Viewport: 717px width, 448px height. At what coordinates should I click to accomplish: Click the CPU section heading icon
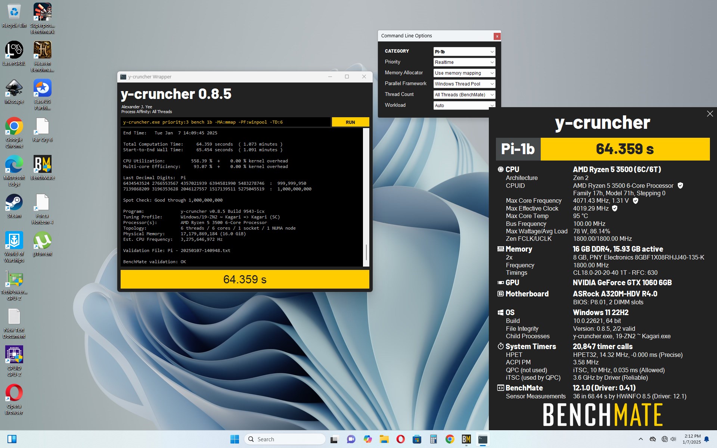click(x=500, y=169)
